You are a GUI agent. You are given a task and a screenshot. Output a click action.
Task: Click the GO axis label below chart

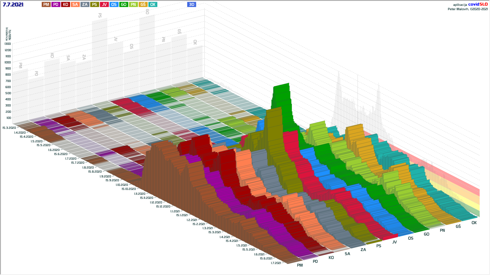[426, 234]
